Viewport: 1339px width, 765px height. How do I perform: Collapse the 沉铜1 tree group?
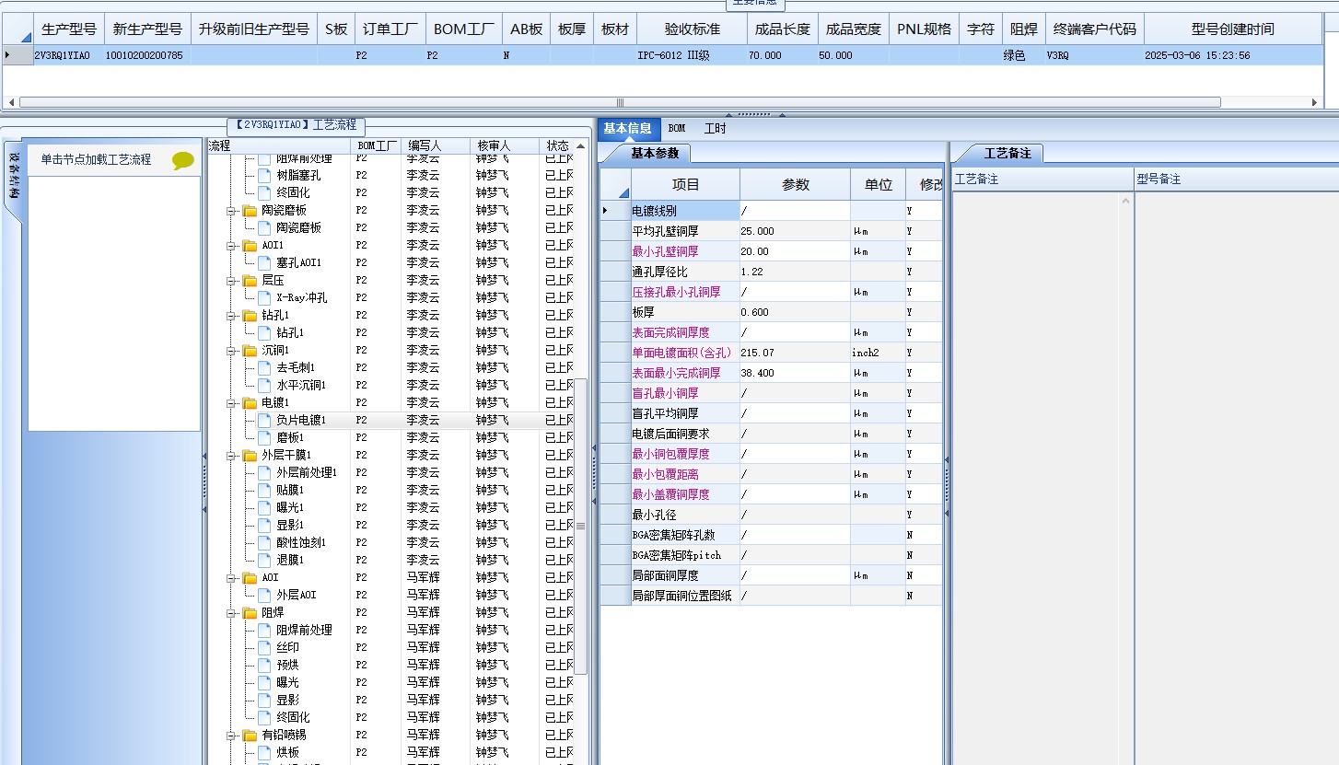click(x=231, y=351)
